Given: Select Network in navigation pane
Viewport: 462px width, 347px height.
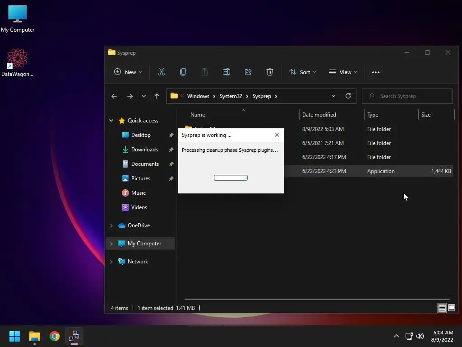Looking at the screenshot, I should click(138, 262).
